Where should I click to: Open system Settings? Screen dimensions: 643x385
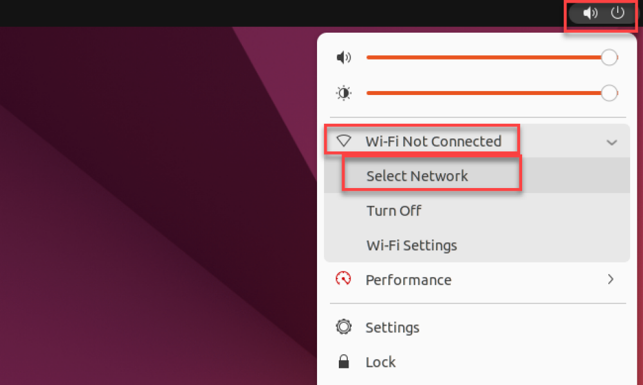point(477,327)
